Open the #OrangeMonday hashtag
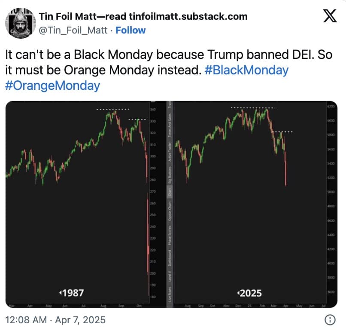The image size is (346, 331). tap(52, 86)
